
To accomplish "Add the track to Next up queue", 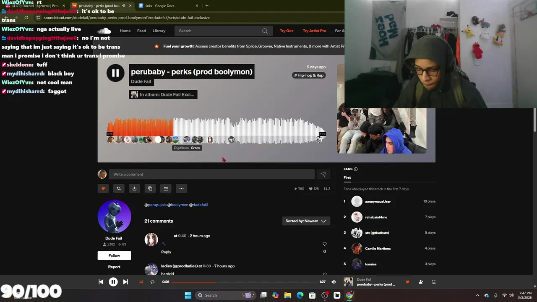I will [166, 188].
